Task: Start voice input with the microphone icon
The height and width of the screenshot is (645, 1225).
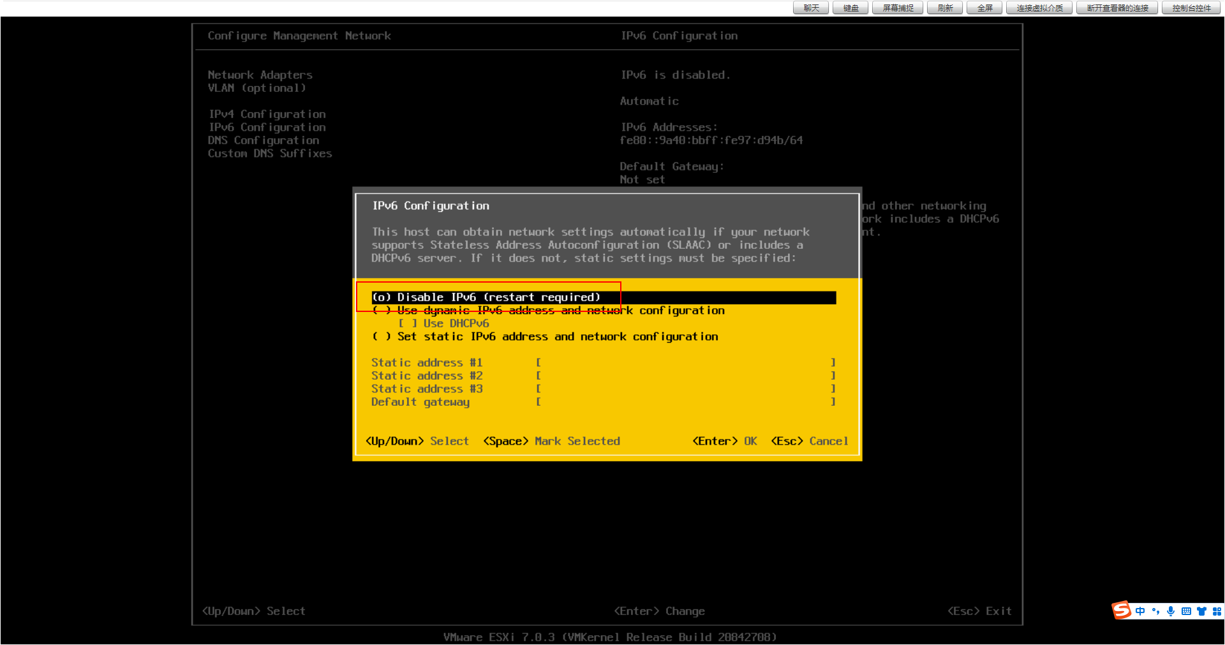Action: click(1171, 611)
